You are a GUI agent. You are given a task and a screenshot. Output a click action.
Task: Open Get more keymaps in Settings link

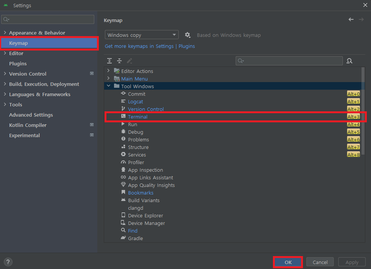139,46
